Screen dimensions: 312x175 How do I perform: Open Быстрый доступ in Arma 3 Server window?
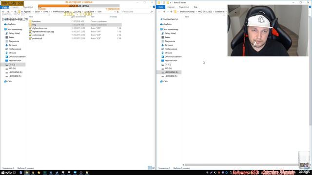(171, 19)
